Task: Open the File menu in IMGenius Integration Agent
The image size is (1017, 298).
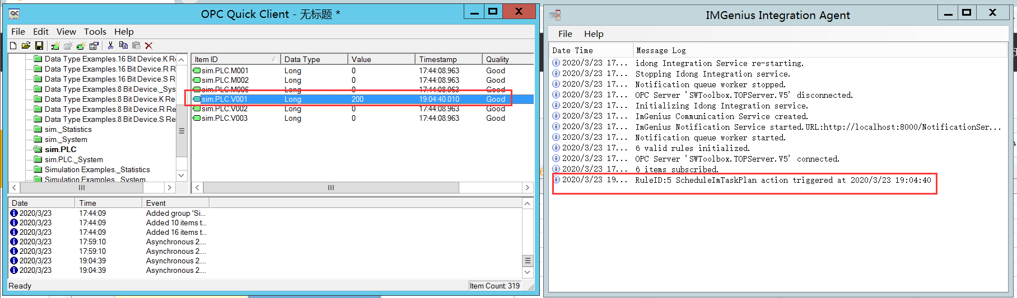Action: (565, 34)
